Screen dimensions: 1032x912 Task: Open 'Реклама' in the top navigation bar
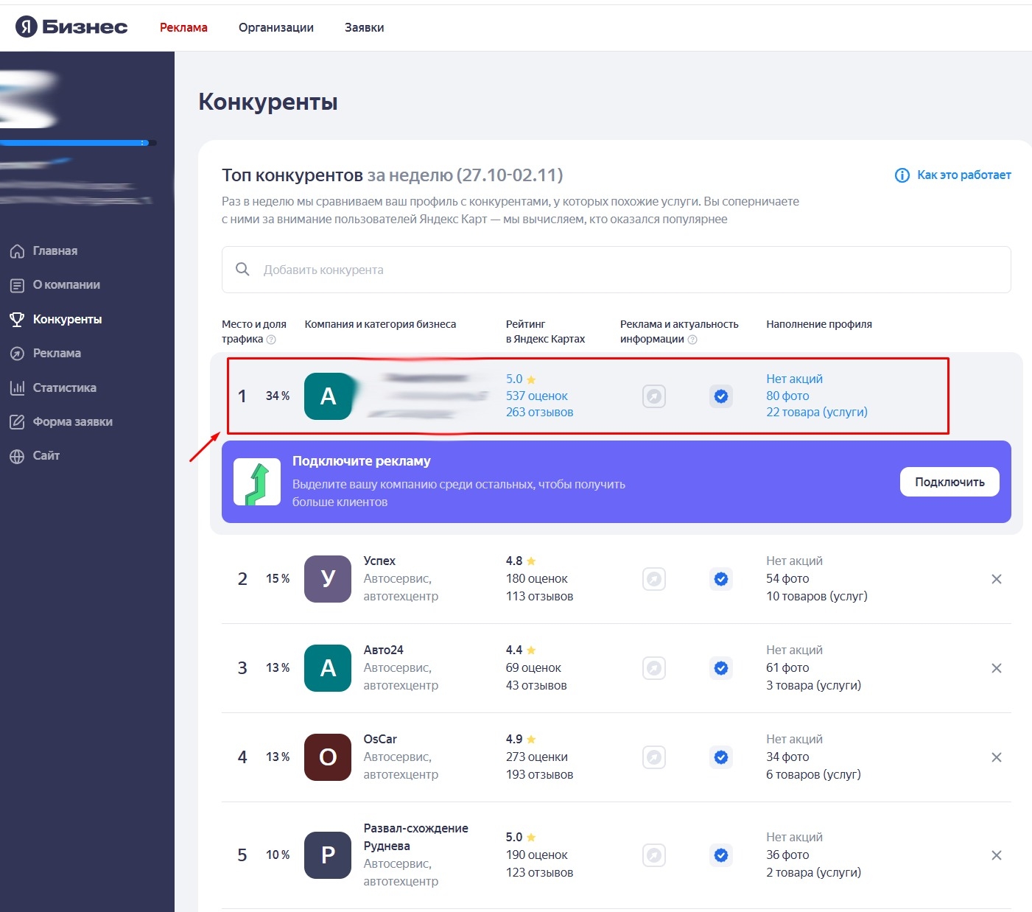click(x=183, y=27)
